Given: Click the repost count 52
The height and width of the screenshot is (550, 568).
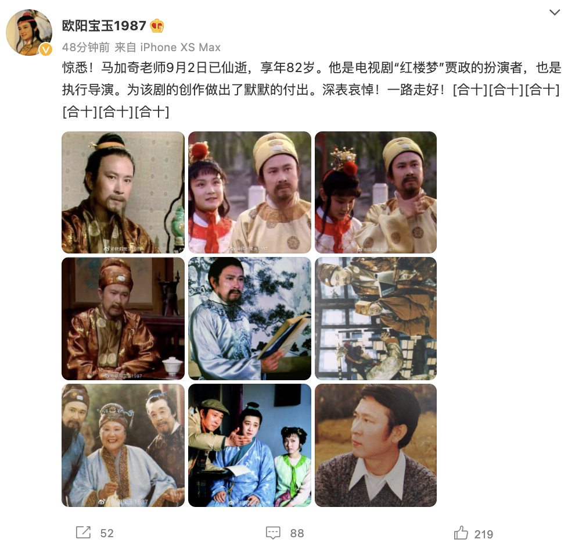Looking at the screenshot, I should (x=107, y=533).
